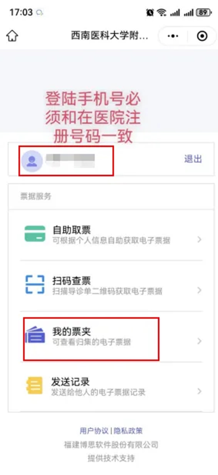The image size is (218, 475).
Task: Expand 我的票夹 with its right chevron
Action: pos(200,341)
